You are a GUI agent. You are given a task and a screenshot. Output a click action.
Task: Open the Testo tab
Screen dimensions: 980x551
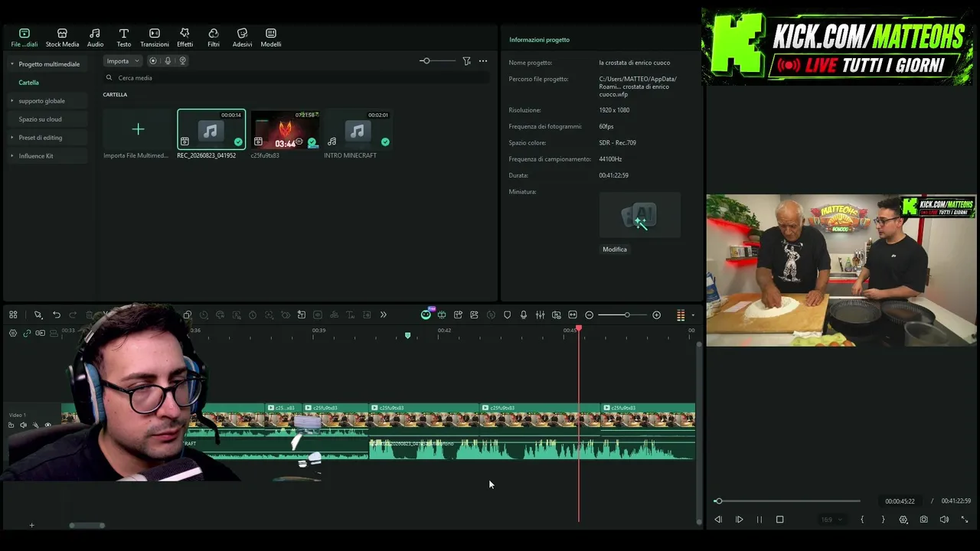pos(123,37)
